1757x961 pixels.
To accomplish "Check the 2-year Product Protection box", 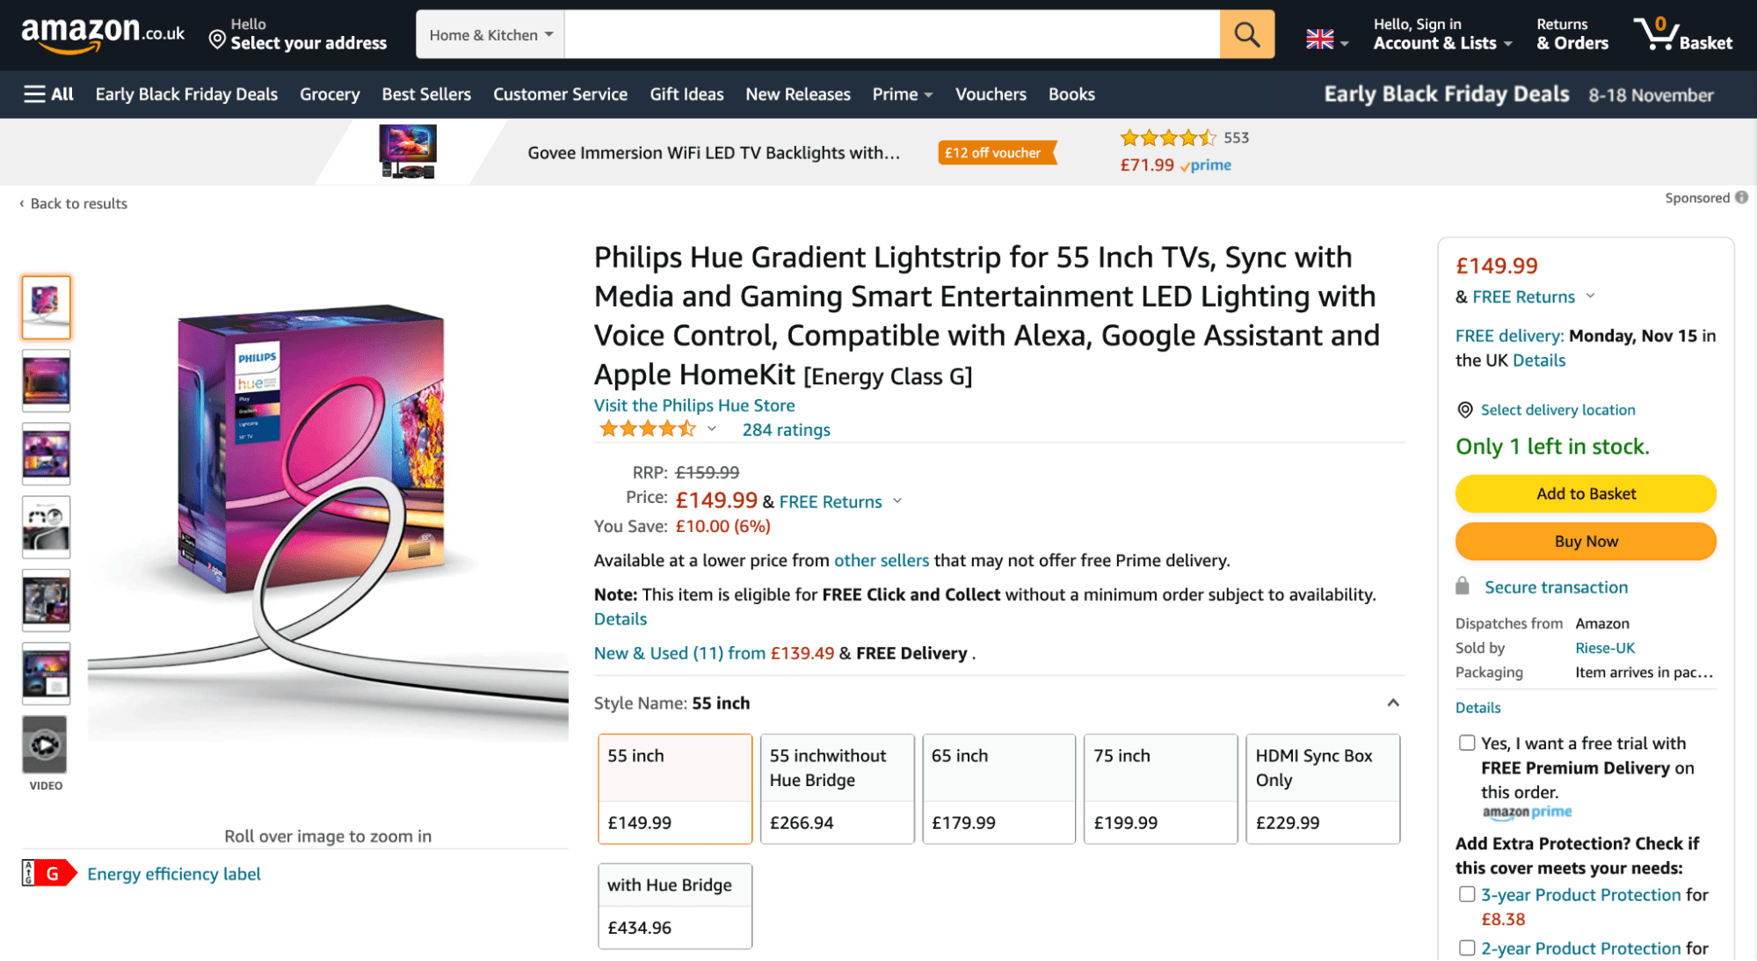I will pyautogui.click(x=1466, y=948).
